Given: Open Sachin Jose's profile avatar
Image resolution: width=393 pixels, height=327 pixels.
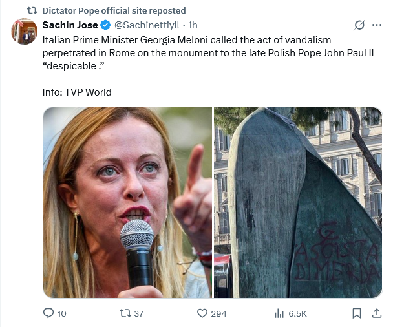Looking at the screenshot, I should pyautogui.click(x=24, y=31).
